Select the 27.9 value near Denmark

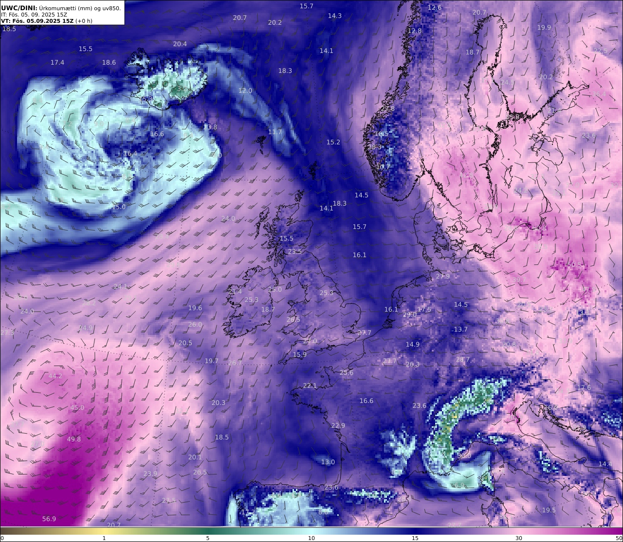443,276
